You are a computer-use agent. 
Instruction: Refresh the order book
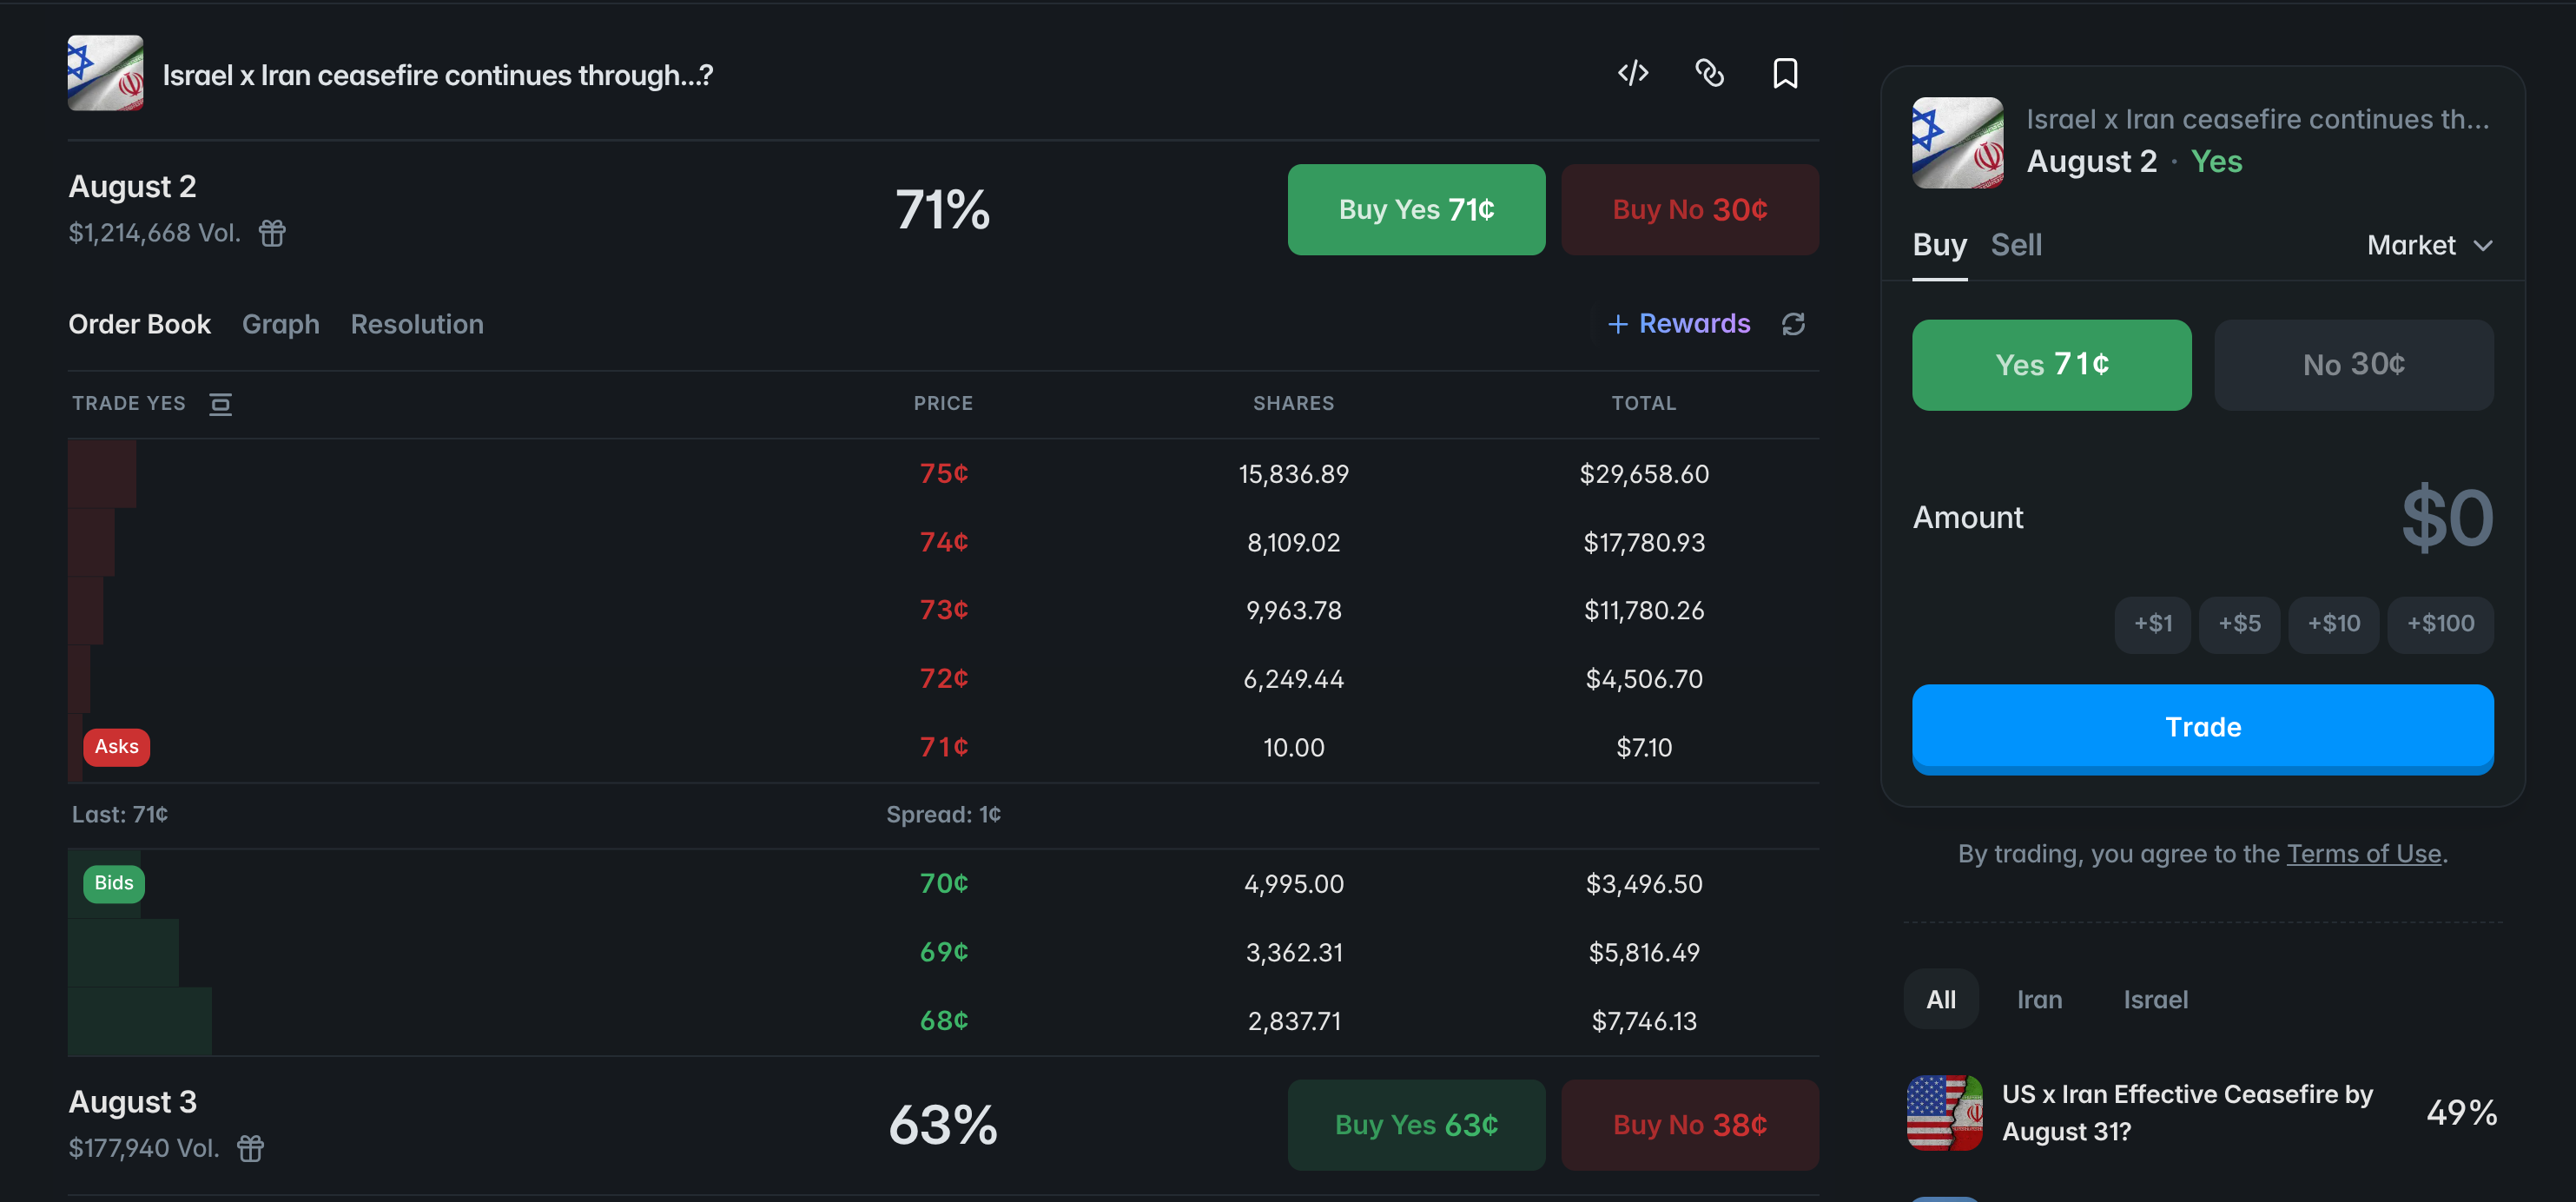click(x=1793, y=324)
